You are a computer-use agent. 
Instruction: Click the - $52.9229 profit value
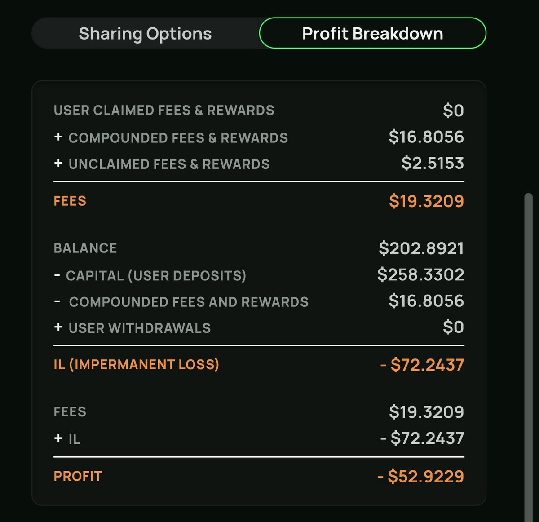click(x=420, y=476)
